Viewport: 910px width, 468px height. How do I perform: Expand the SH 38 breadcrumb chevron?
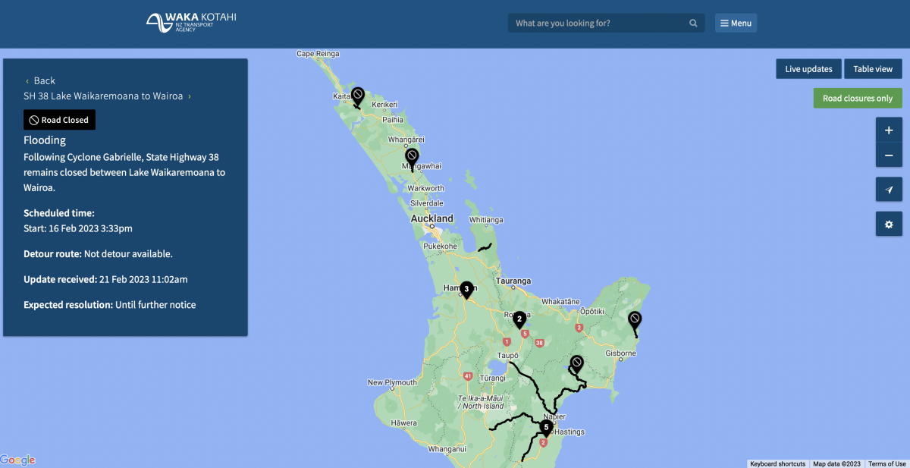190,96
